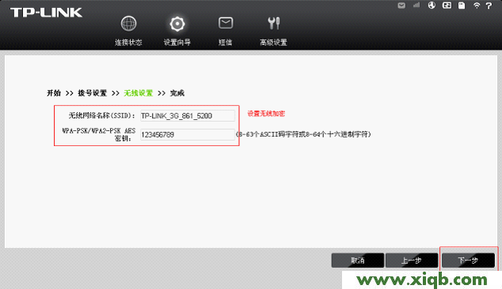Click the Wi-Fi status icon
The height and width of the screenshot is (289, 502).
click(477, 6)
